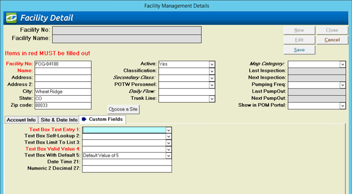Click the Facility No field containing FOG-04100
This screenshot has height=194, width=352.
[63, 64]
